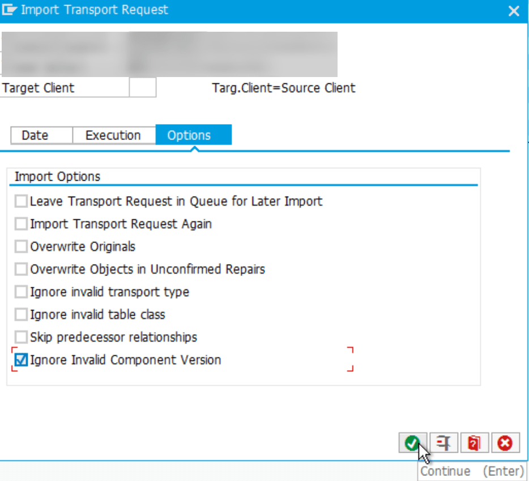Confirm dialog with green Continue checkmark icon
The height and width of the screenshot is (481, 529).
click(x=412, y=442)
